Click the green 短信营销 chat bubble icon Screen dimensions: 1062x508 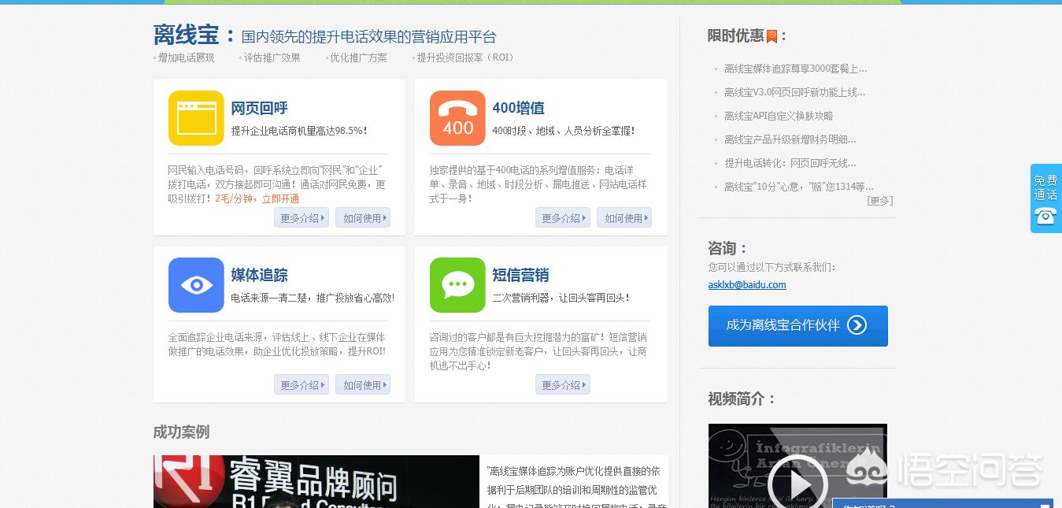click(457, 285)
